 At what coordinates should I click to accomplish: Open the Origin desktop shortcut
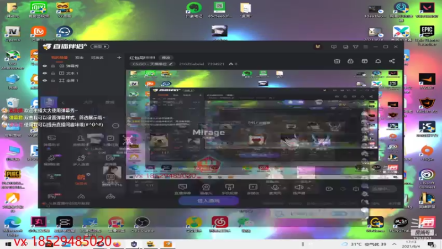tap(427, 153)
